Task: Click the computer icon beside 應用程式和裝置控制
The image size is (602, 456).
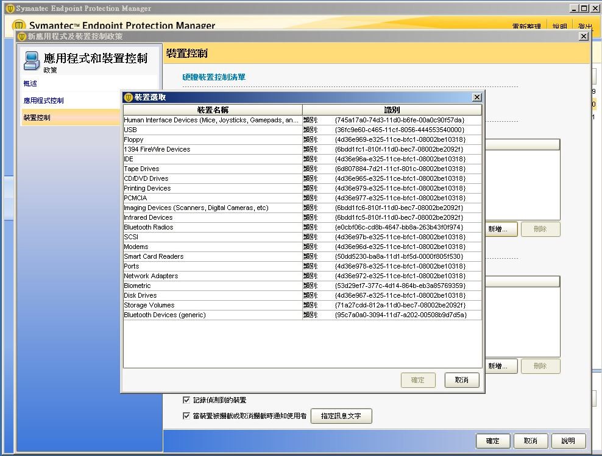Action: (x=32, y=61)
